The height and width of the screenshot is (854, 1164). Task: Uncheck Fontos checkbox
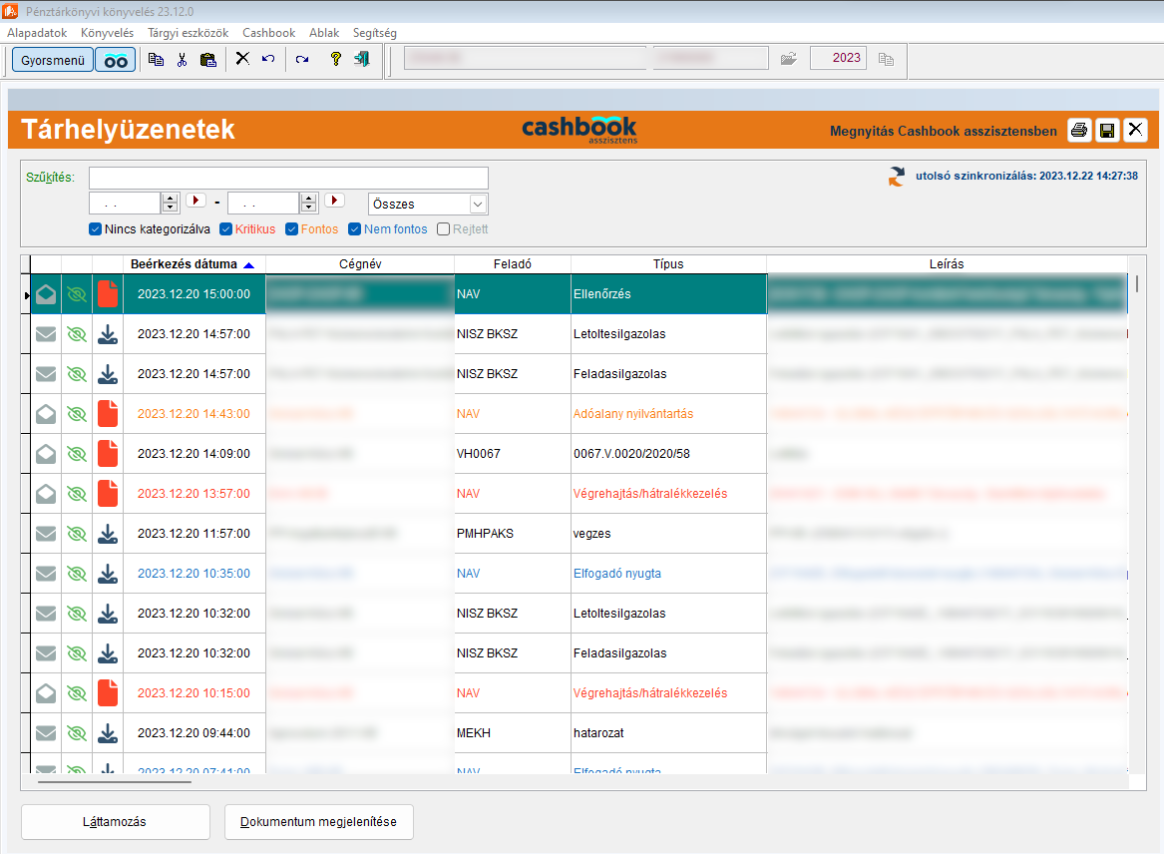coord(291,229)
